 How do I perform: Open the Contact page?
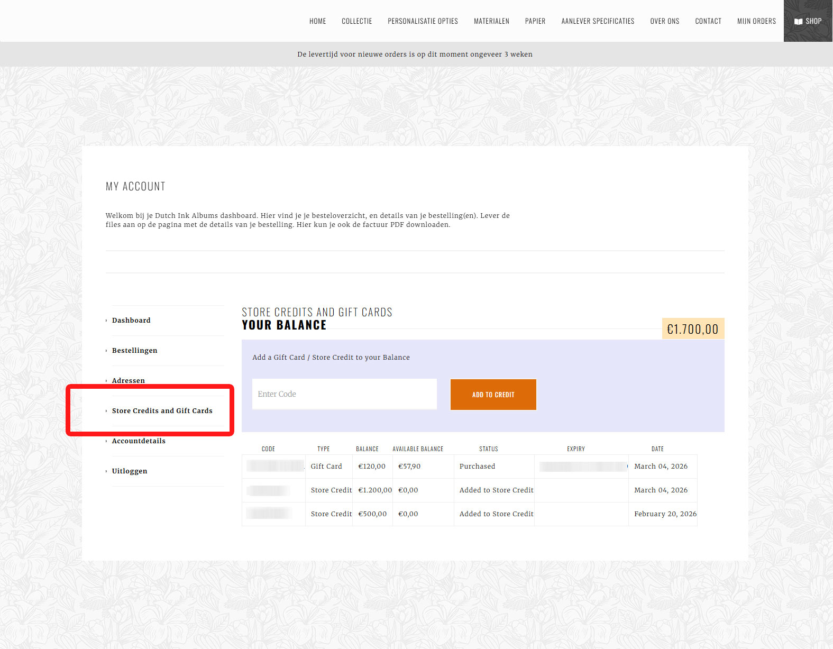tap(708, 21)
